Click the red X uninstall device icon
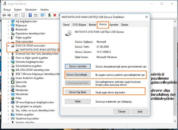The image size is (178, 130). [55, 15]
